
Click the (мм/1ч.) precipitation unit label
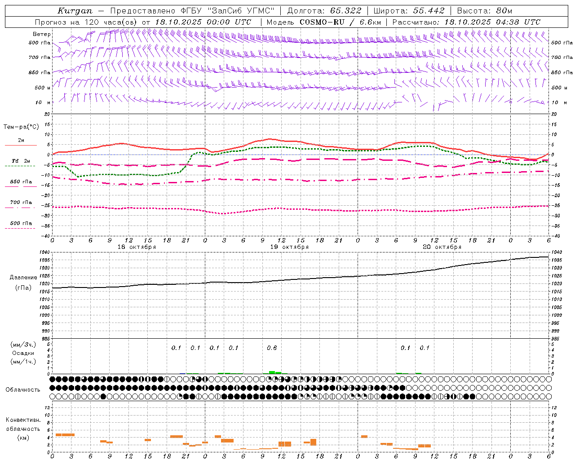23,362
